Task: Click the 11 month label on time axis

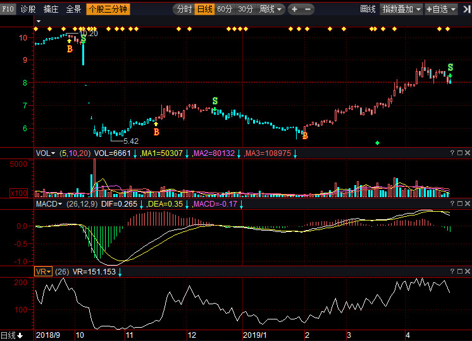Action: 129,335
